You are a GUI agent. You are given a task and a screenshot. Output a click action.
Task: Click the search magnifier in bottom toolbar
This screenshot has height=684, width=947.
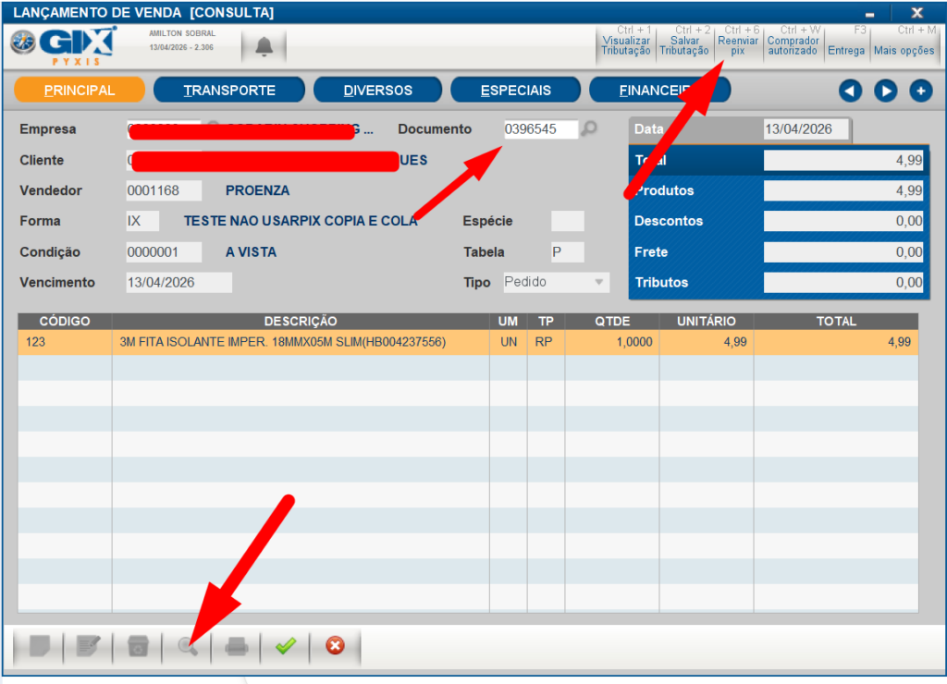188,646
